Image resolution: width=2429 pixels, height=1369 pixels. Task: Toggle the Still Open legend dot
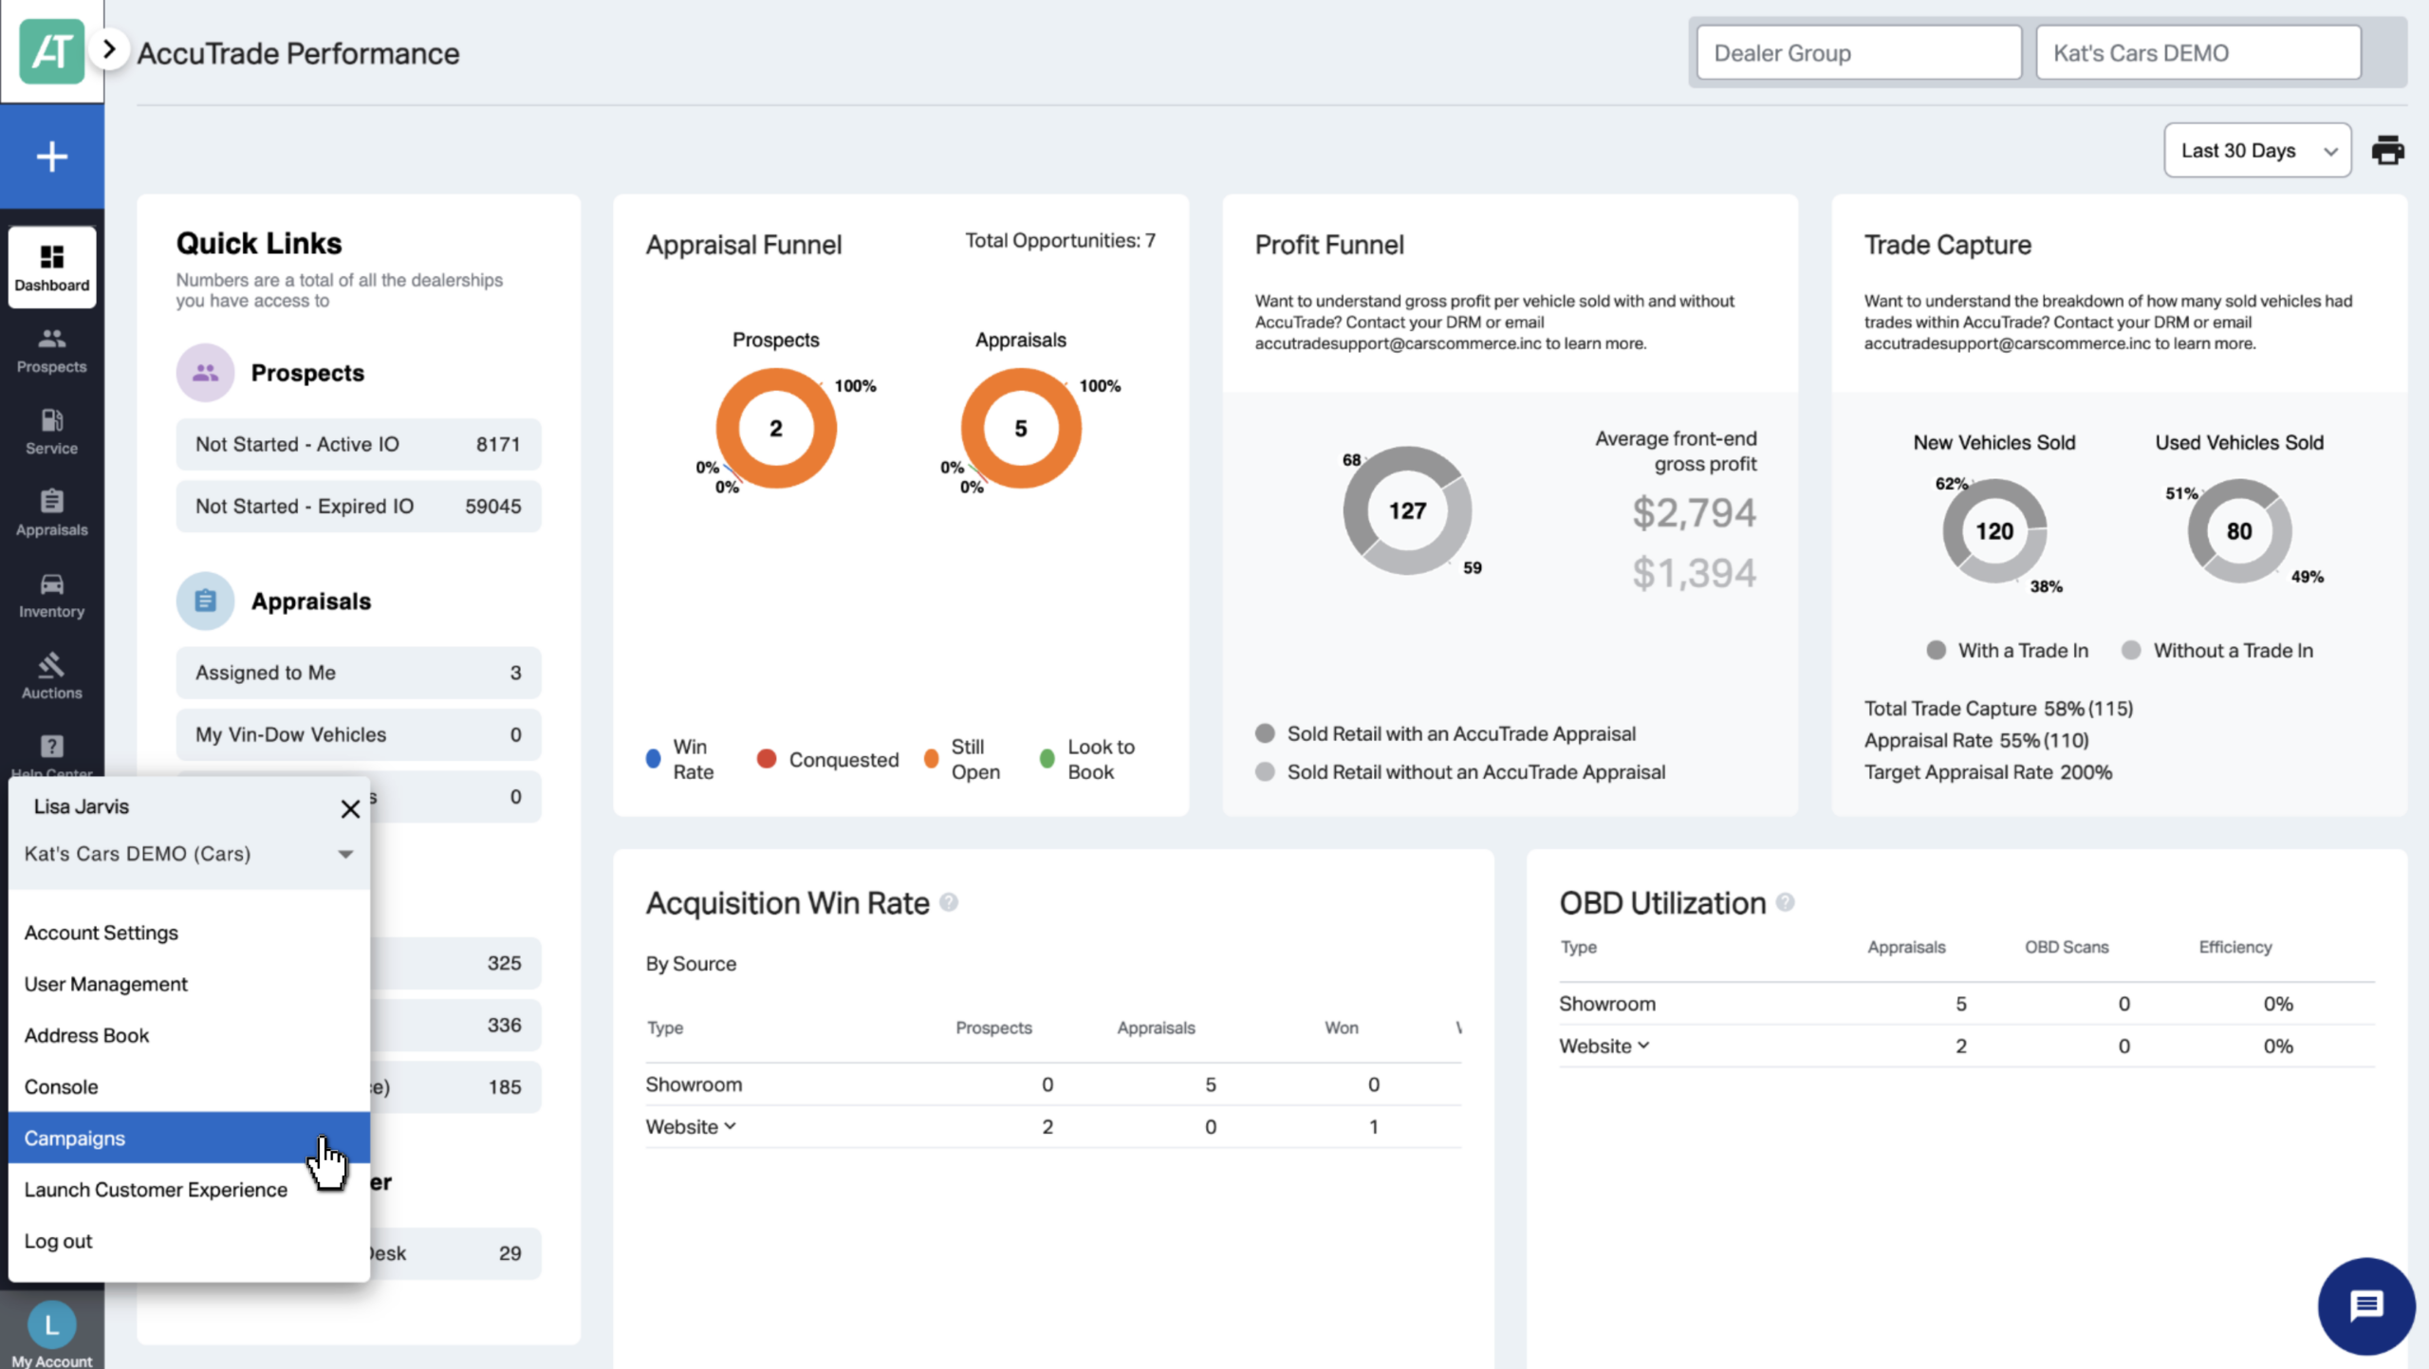[x=931, y=759]
